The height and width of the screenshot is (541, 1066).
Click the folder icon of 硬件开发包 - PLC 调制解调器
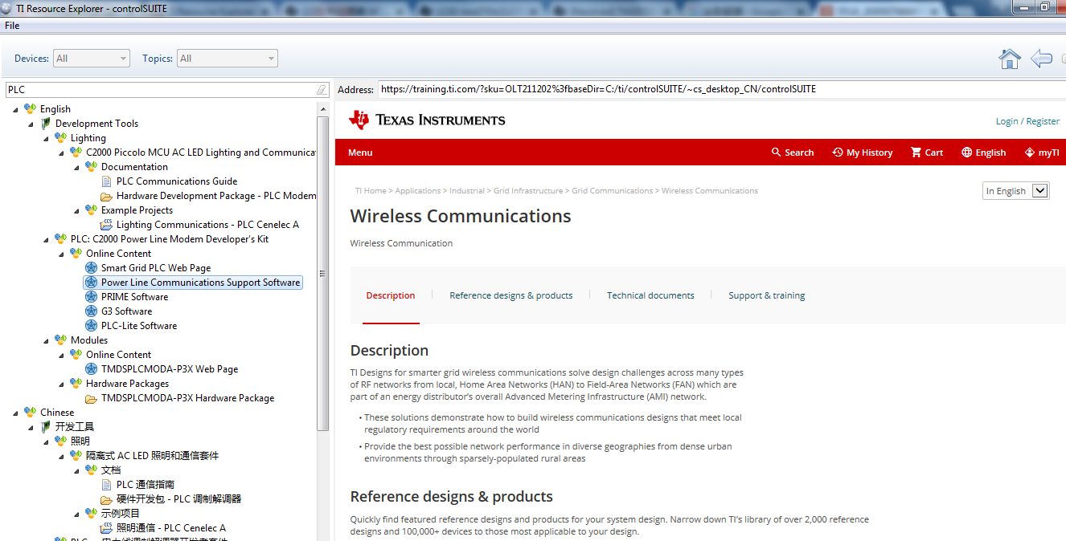[106, 499]
